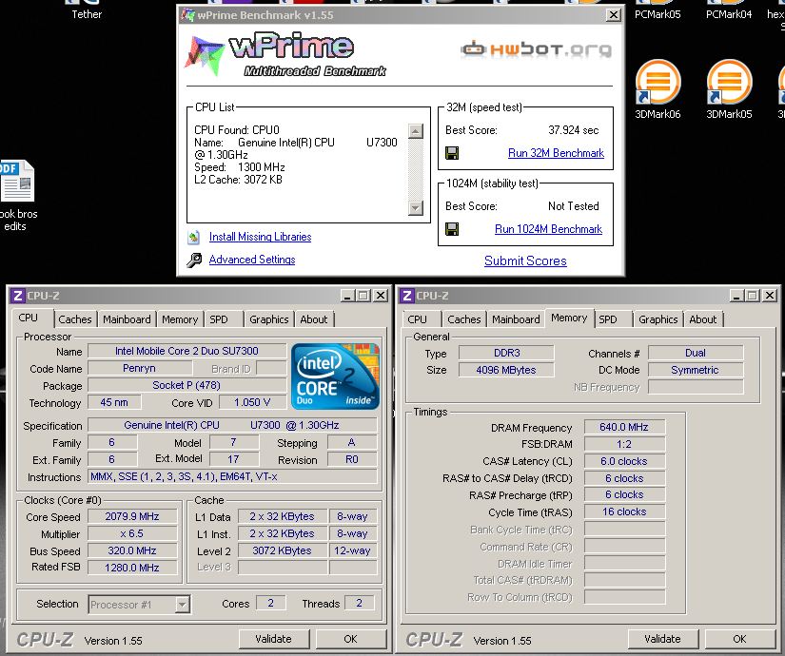Run 32M Benchmark link
The image size is (785, 656).
pos(556,153)
